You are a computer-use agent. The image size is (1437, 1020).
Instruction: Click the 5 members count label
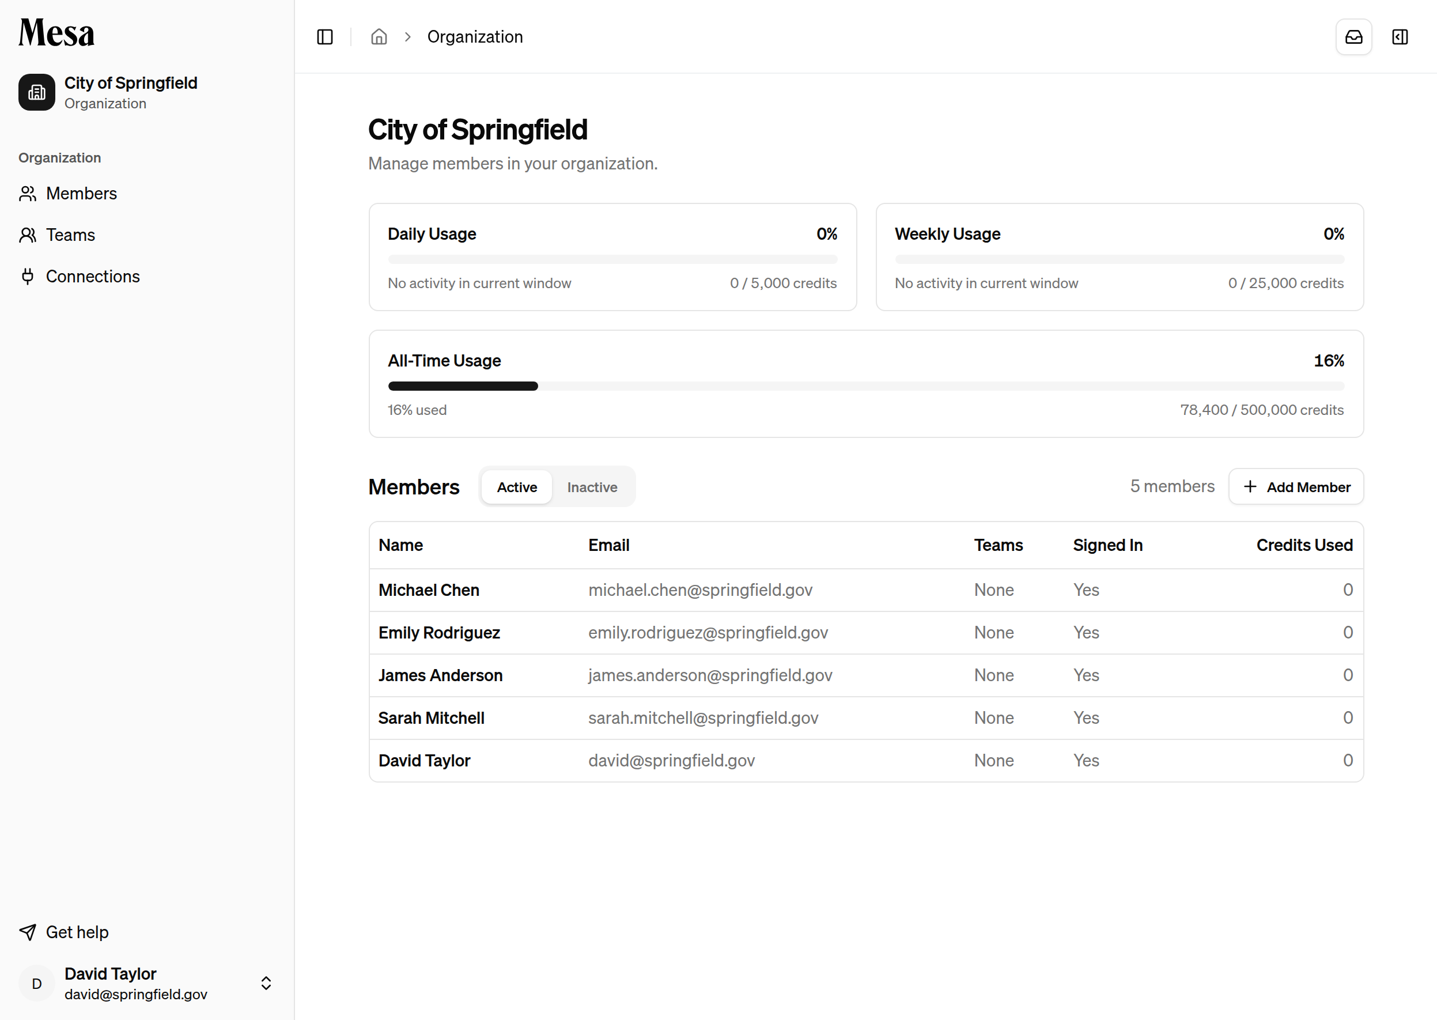[1172, 487]
